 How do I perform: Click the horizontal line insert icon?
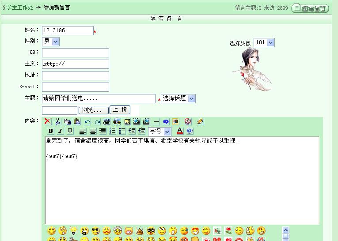pyautogui.click(x=156, y=122)
